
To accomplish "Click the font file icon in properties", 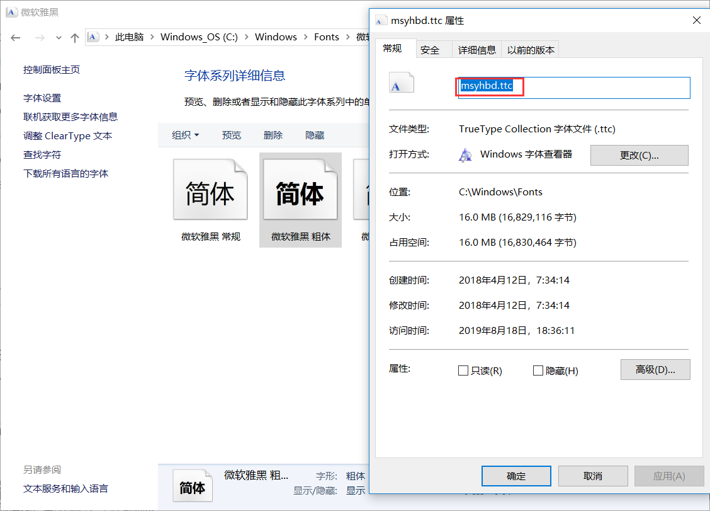I will click(x=401, y=83).
